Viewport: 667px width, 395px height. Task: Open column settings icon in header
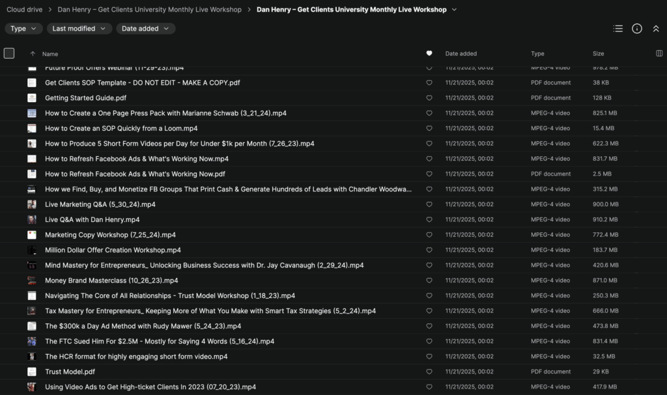click(x=659, y=53)
